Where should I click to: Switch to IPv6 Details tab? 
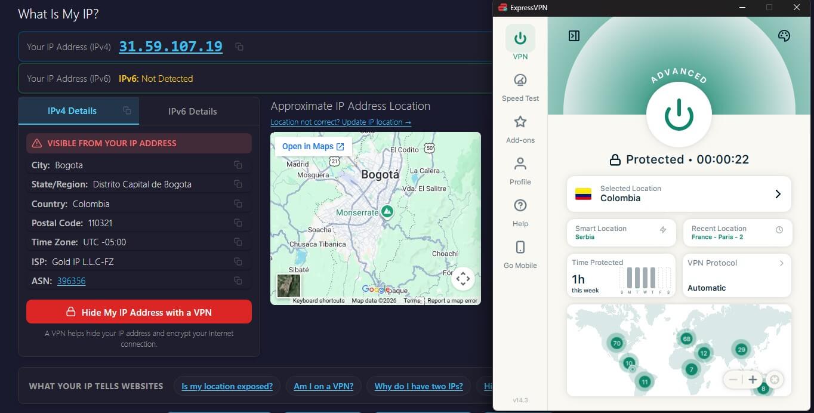point(192,111)
